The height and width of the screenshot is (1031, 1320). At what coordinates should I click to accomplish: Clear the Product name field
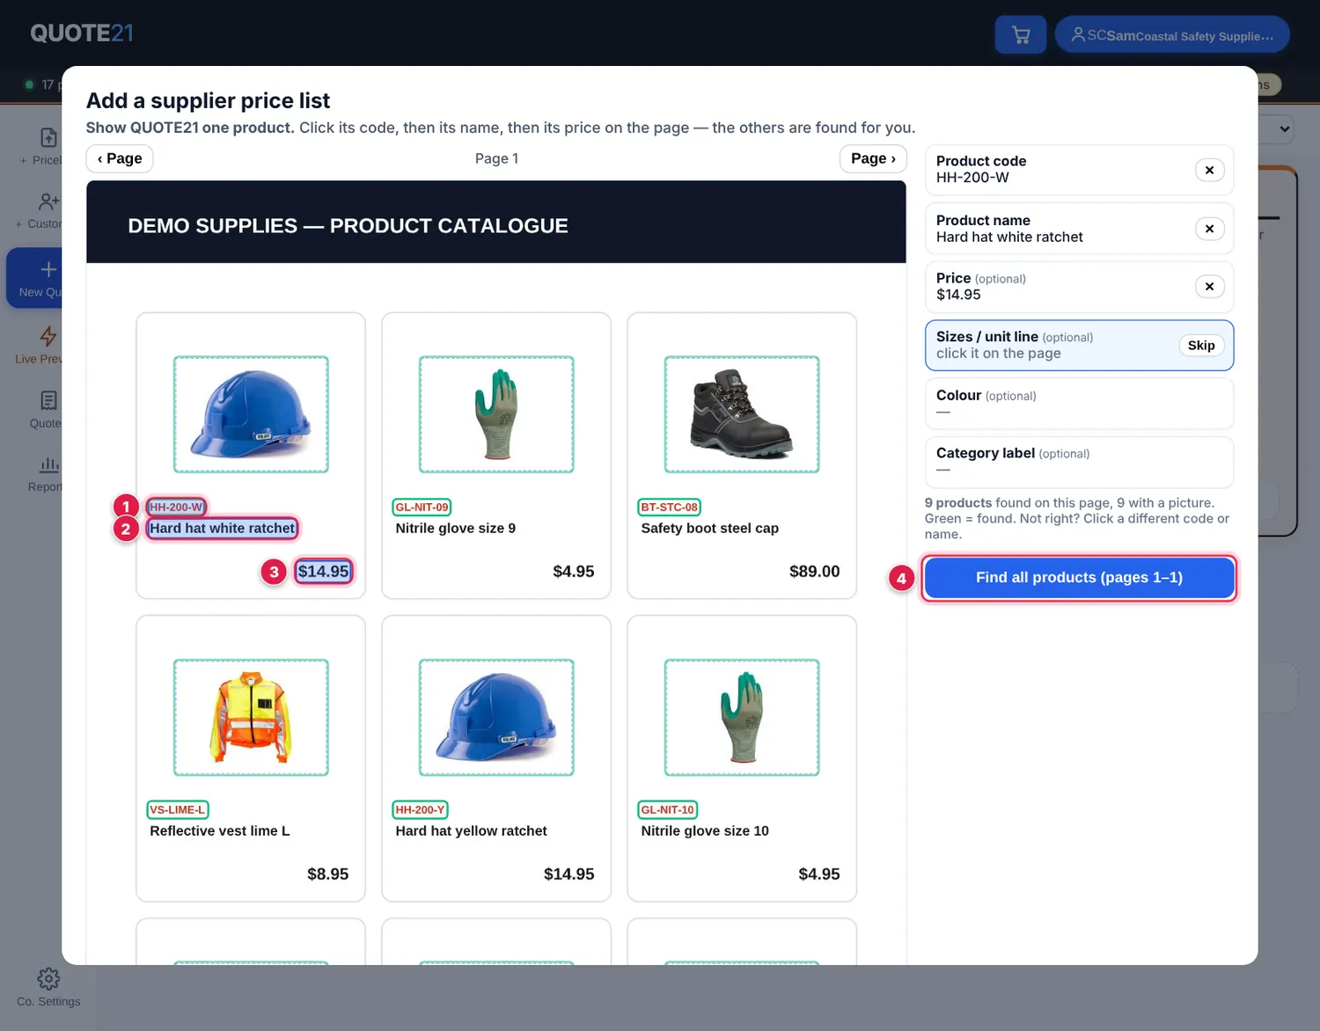pos(1210,229)
